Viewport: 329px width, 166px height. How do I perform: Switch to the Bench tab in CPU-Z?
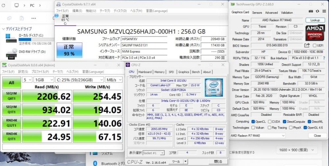tap(196, 72)
